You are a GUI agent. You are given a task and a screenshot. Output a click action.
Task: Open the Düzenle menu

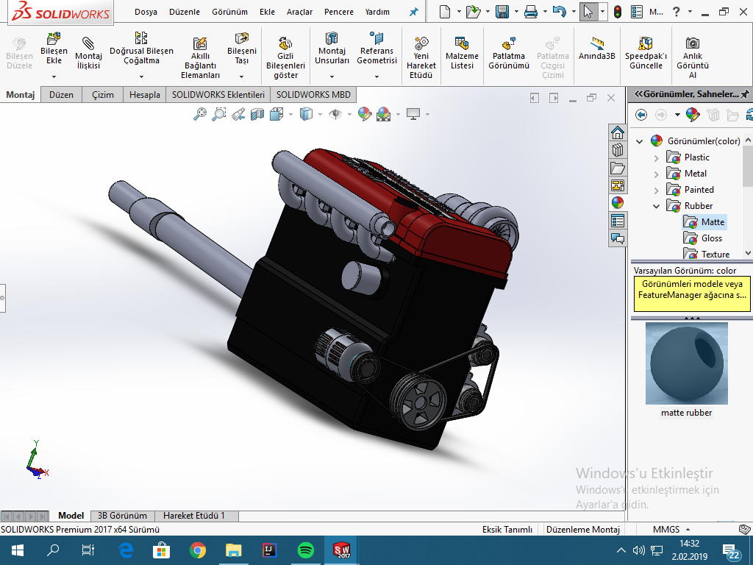(x=185, y=12)
